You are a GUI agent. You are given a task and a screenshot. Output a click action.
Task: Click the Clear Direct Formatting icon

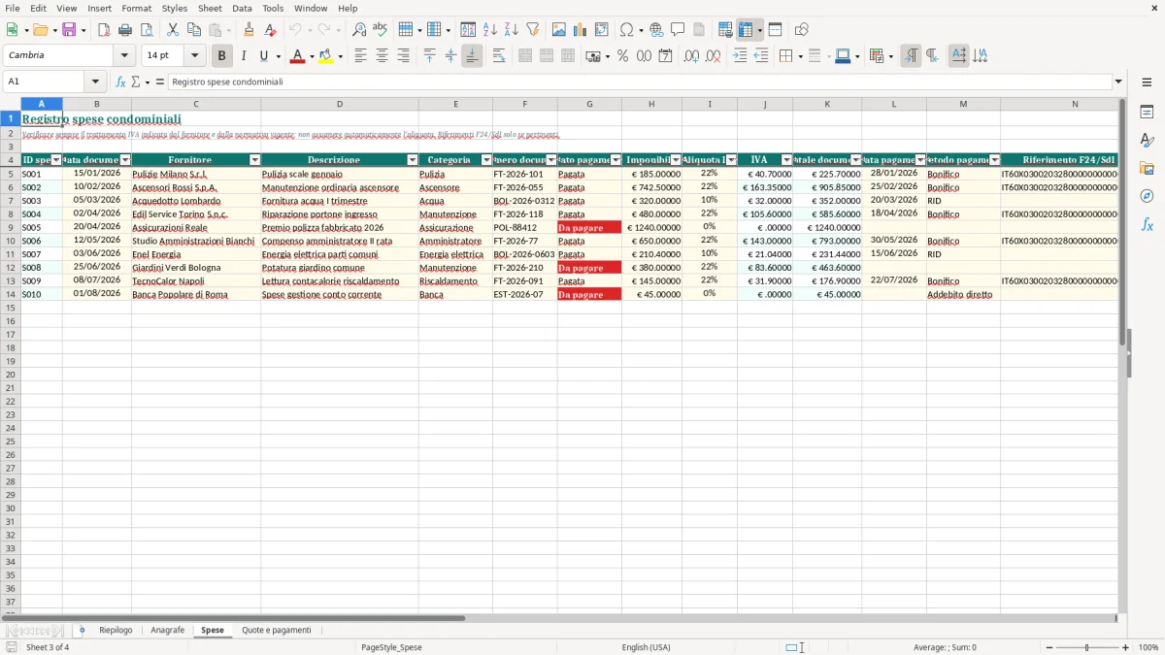click(270, 30)
